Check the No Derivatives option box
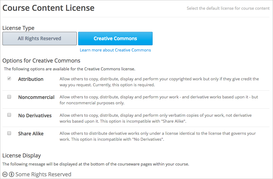 9,115
